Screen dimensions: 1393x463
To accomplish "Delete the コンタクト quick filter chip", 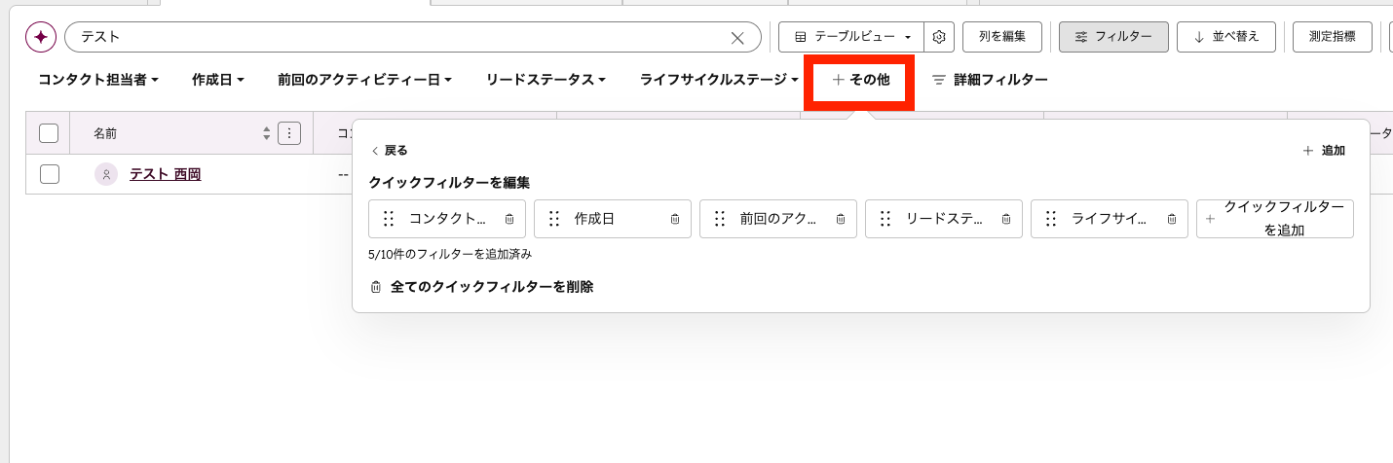I will pos(509,219).
